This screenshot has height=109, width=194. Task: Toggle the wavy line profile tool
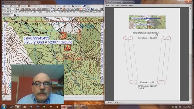click(88, 9)
